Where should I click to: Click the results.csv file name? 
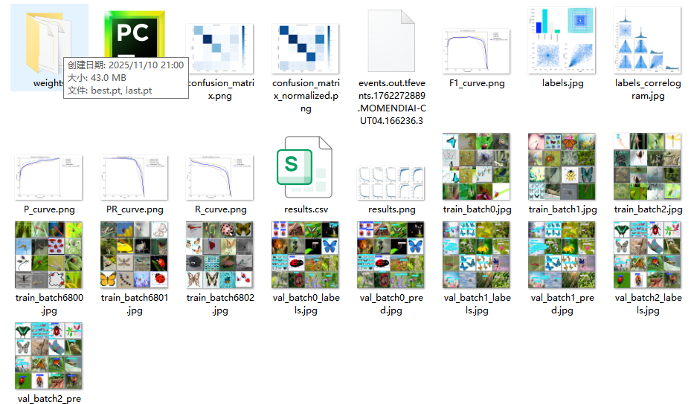(306, 209)
